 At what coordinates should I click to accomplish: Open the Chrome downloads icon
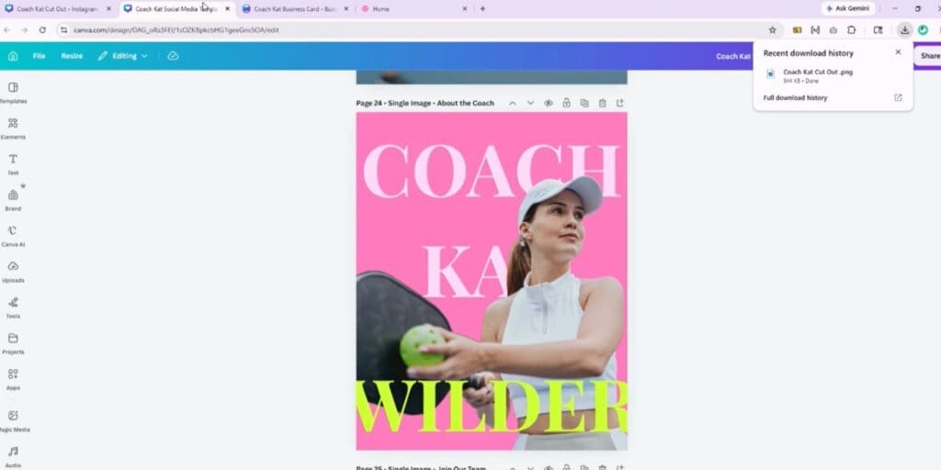click(904, 30)
